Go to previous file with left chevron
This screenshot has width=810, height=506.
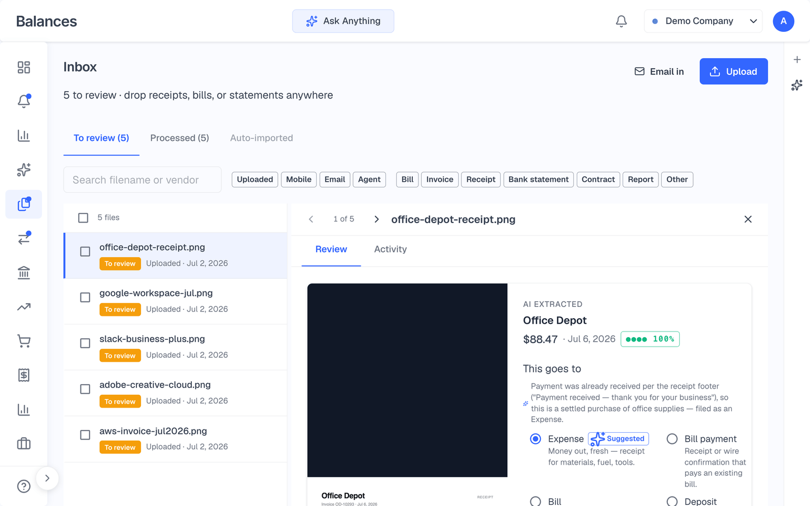311,219
